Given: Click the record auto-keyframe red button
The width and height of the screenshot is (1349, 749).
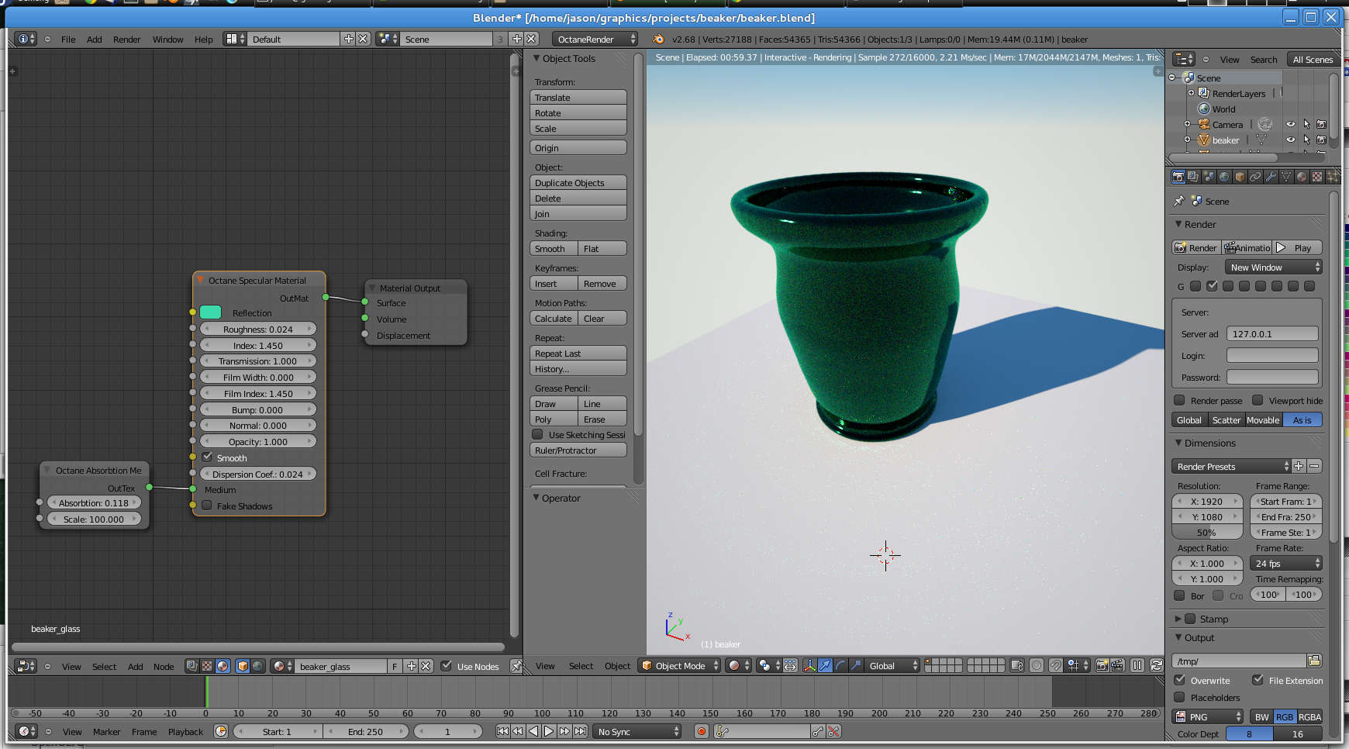Looking at the screenshot, I should pyautogui.click(x=702, y=731).
